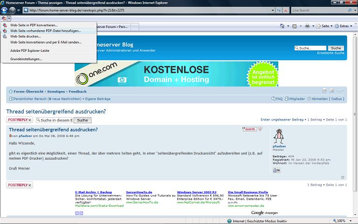The height and width of the screenshot is (224, 358).
Task: Open the 100% zoom level dropdown
Action: (351, 221)
